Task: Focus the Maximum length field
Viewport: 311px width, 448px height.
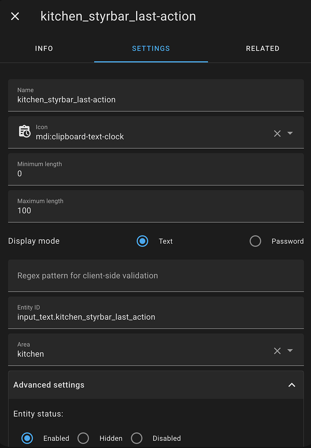Action: tap(156, 210)
